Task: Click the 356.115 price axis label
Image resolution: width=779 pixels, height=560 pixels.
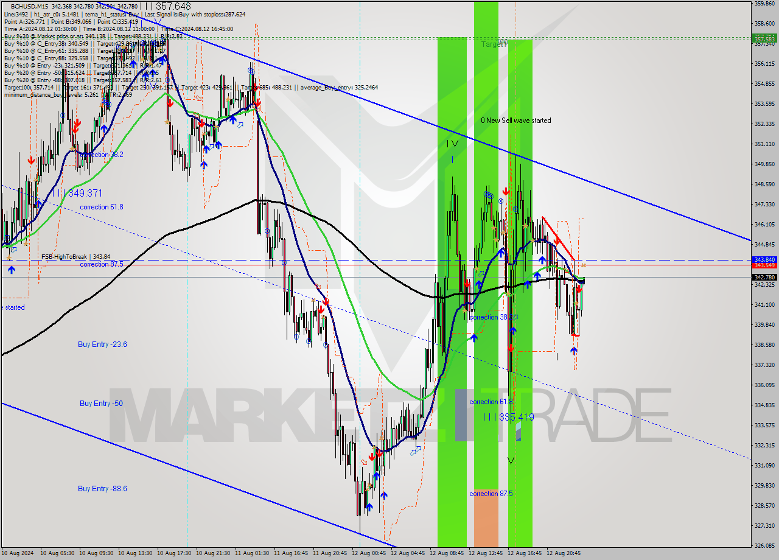Action: point(764,64)
